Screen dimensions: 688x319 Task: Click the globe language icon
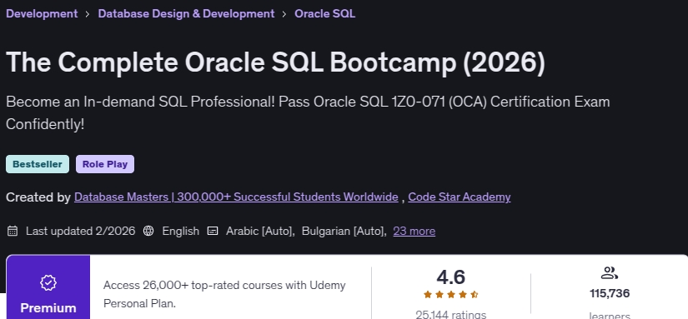[148, 231]
